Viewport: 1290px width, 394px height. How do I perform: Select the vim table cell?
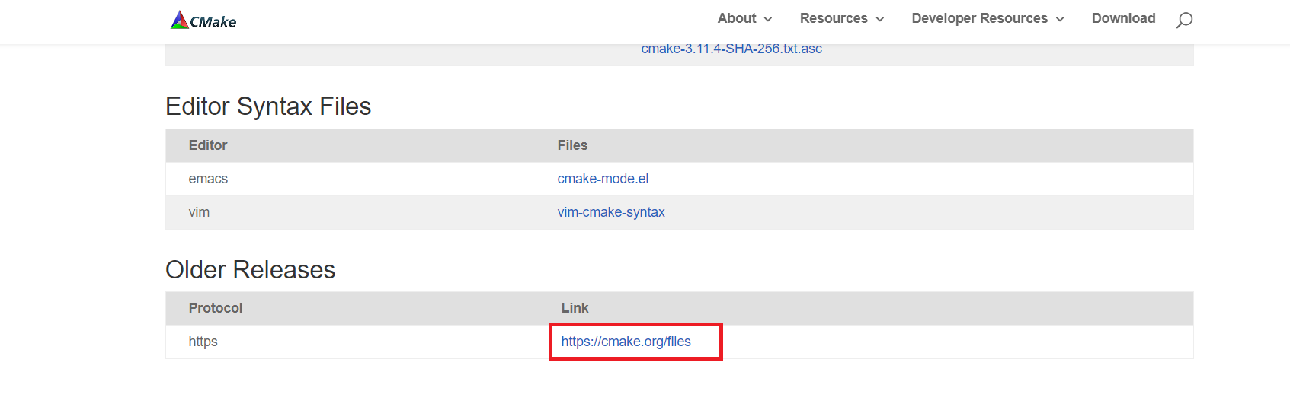(199, 212)
